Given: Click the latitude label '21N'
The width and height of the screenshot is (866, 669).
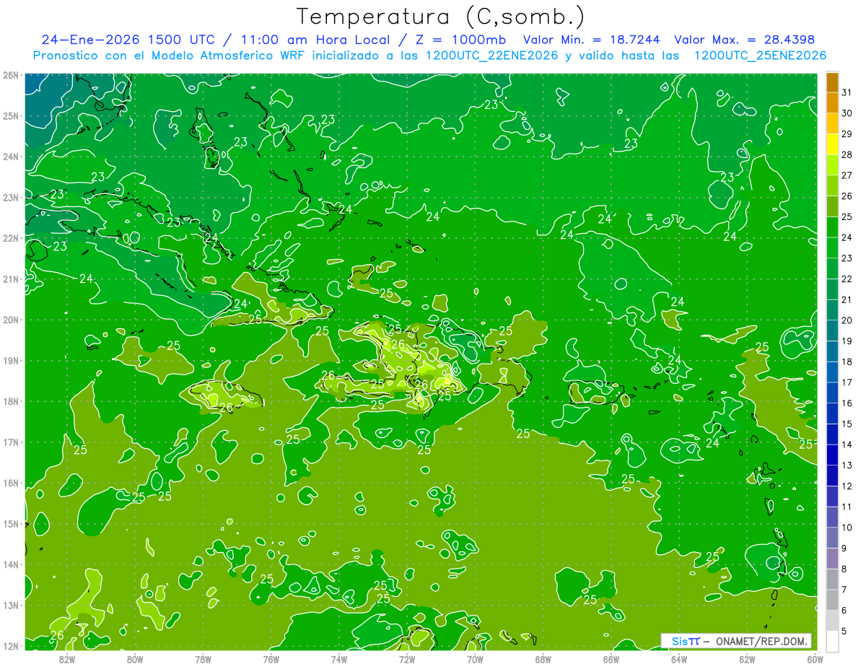Looking at the screenshot, I should coord(10,279).
